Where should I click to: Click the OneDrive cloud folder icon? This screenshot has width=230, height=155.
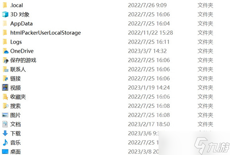click(6, 51)
